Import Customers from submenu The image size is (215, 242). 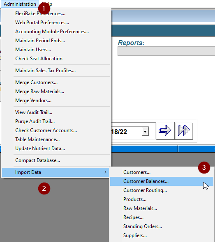coord(162,172)
